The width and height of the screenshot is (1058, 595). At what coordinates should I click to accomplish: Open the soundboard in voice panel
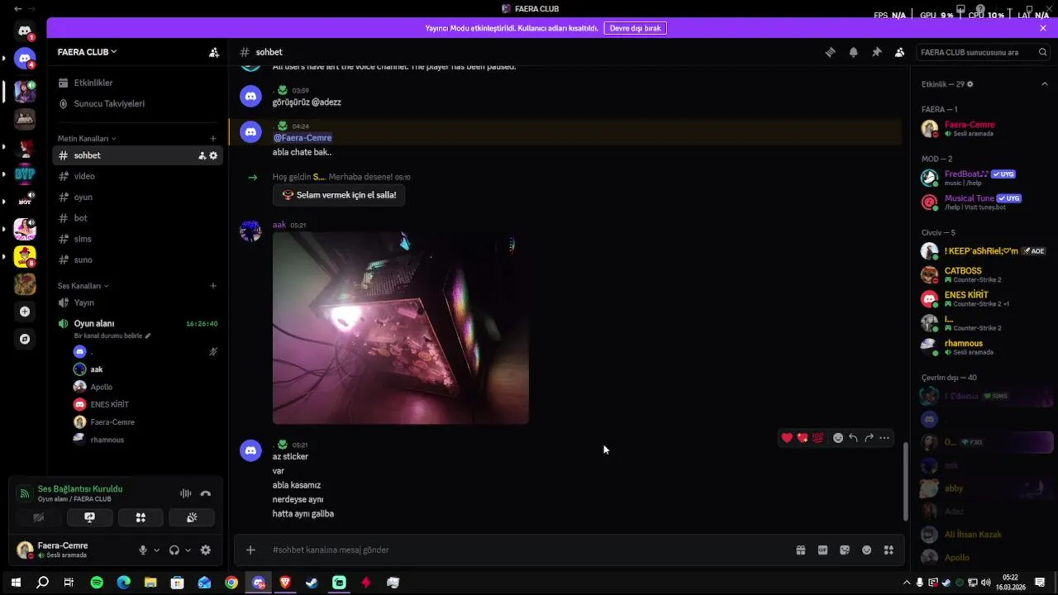[192, 517]
